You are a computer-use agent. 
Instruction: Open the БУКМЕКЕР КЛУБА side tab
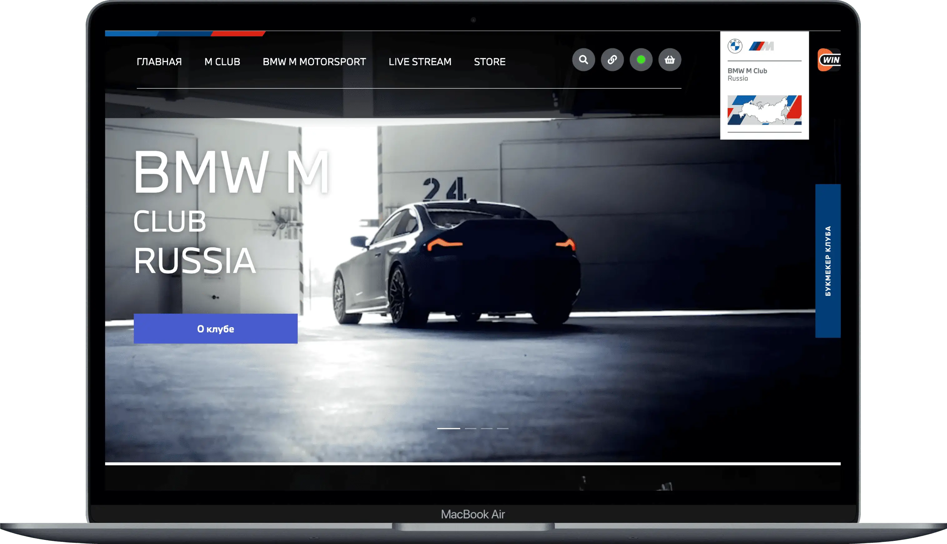coord(828,261)
